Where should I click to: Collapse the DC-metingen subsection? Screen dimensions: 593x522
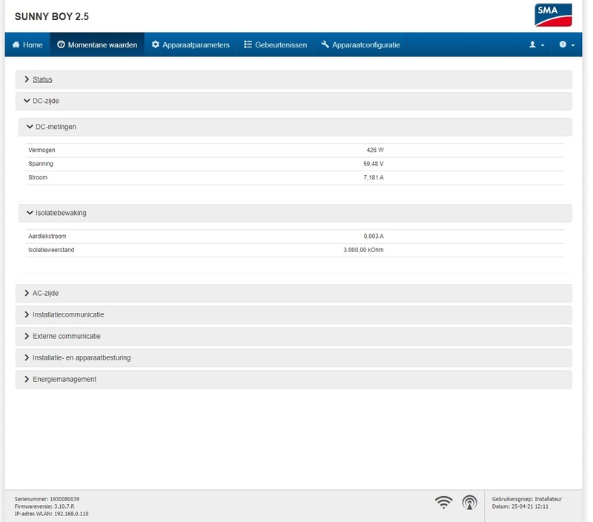pyautogui.click(x=295, y=127)
